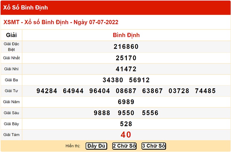Screen dimensions: 231x152
Task: Select the '2 Chữ Số' display option
Action: 124,146
